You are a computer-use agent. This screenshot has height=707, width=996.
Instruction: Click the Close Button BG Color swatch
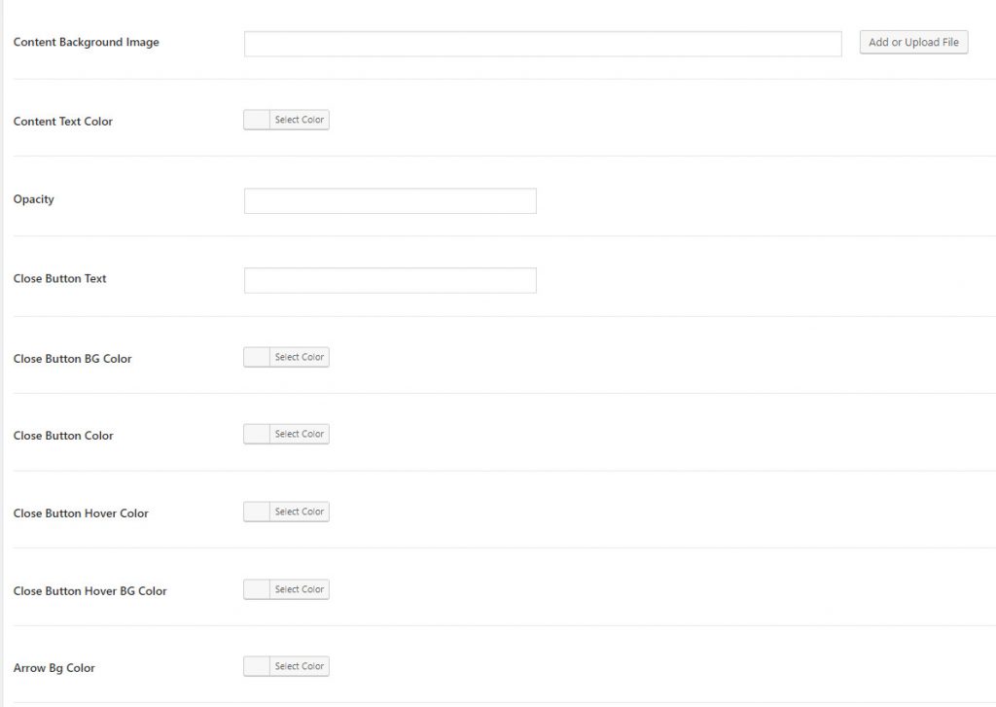point(257,358)
